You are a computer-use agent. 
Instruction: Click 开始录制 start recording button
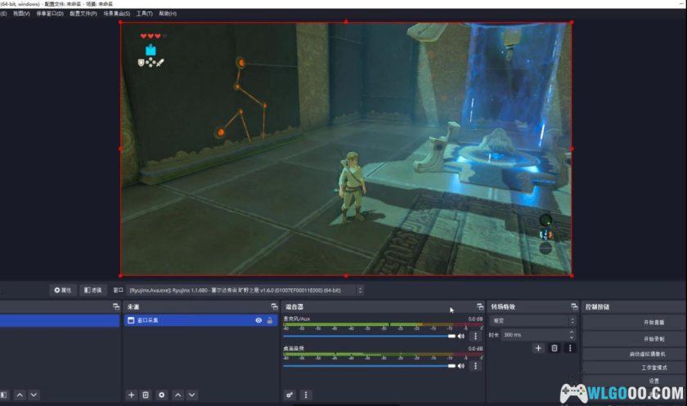point(634,339)
